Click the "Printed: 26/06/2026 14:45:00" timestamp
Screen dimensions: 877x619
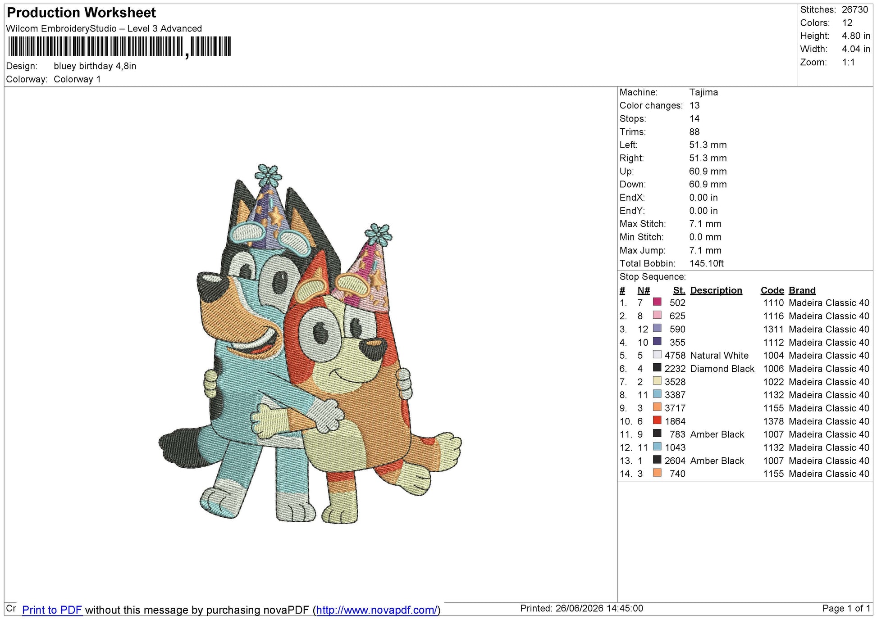pyautogui.click(x=581, y=609)
